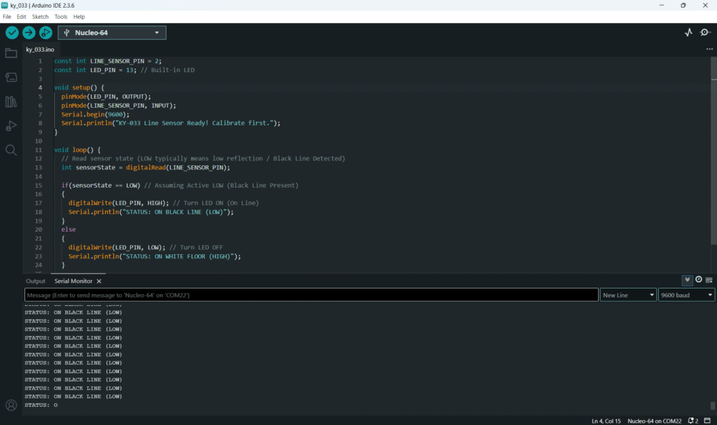The width and height of the screenshot is (717, 425).
Task: Toggle the Serial Monitor icon at top right
Action: (705, 32)
